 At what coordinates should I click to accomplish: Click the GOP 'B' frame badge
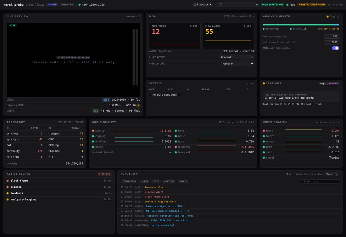click(x=138, y=106)
